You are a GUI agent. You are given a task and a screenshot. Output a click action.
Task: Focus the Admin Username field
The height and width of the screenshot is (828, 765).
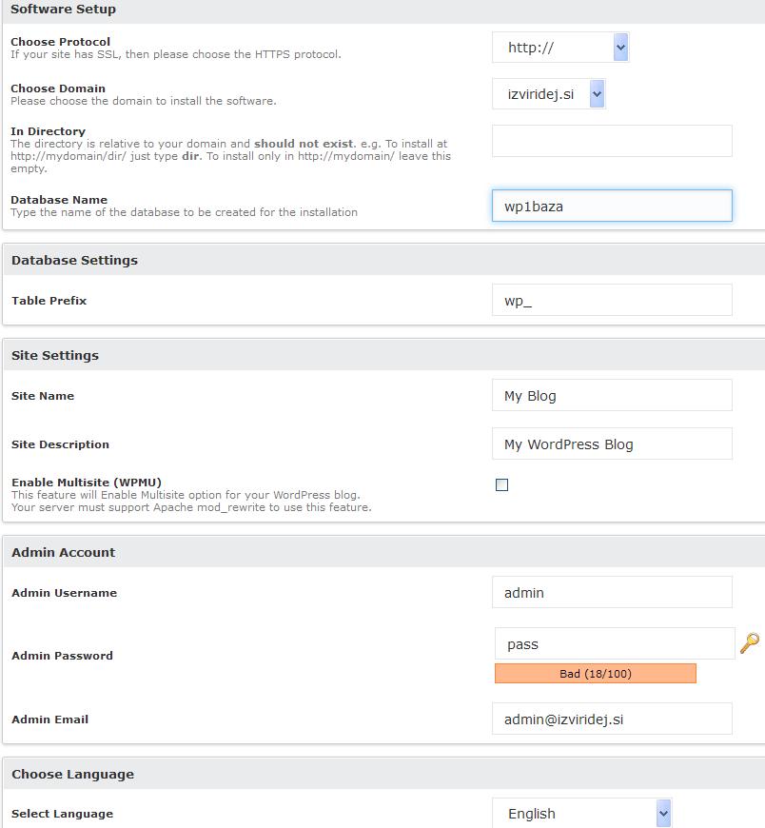pyautogui.click(x=612, y=592)
